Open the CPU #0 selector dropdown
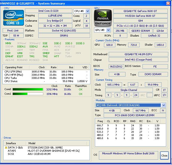The height and width of the screenshot is (165, 172). coord(88,11)
